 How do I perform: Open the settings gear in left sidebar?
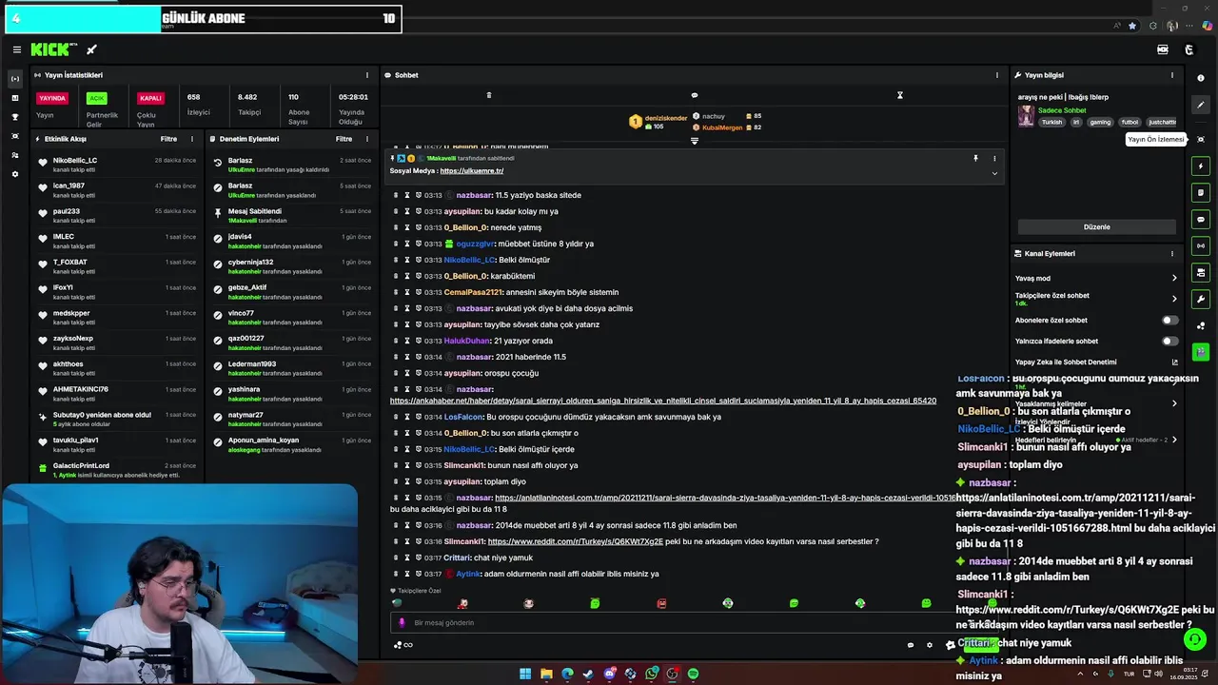coord(14,174)
